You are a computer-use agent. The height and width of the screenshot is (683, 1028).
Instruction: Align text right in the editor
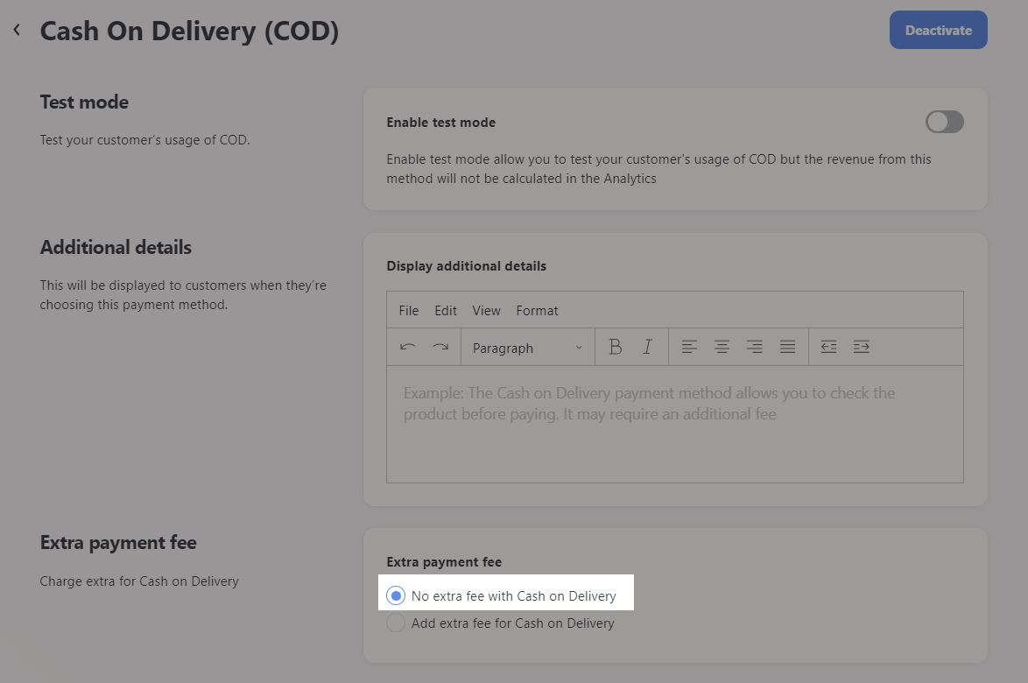pyautogui.click(x=755, y=347)
